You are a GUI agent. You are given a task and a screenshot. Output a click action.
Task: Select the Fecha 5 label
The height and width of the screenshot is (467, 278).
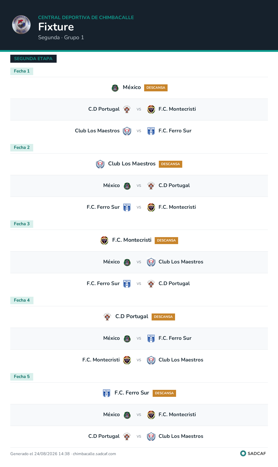tap(22, 377)
